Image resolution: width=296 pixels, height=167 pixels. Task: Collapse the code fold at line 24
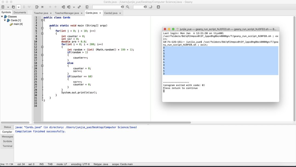[42, 79]
